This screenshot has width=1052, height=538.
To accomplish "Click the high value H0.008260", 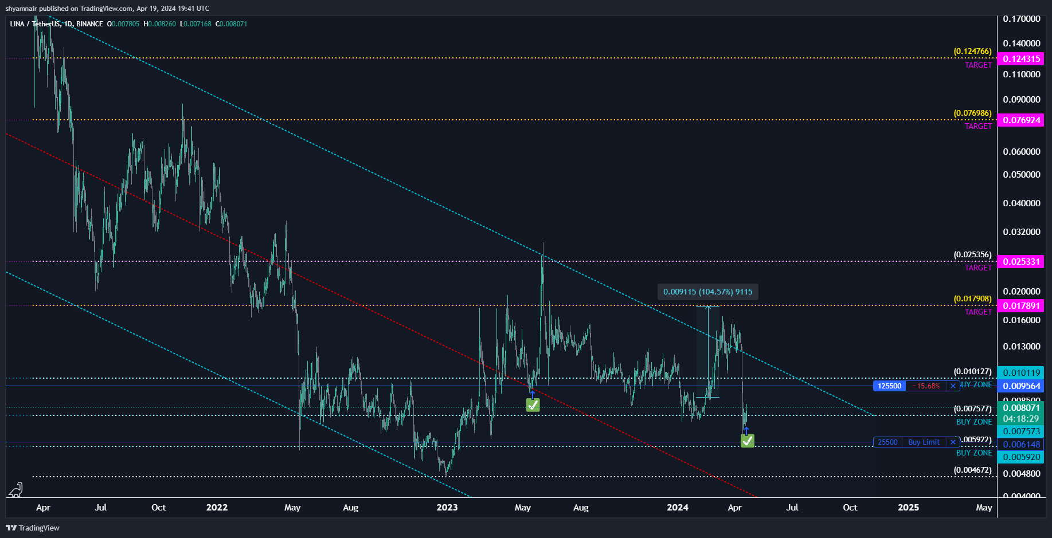I will point(160,24).
